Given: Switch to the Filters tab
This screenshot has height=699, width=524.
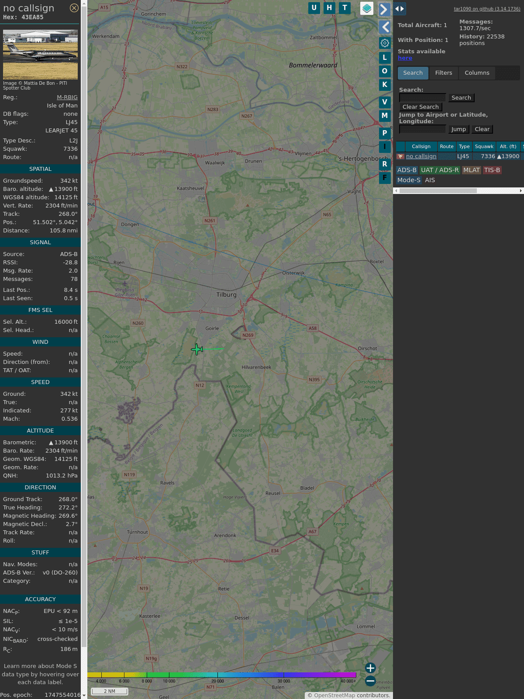Looking at the screenshot, I should coord(444,73).
